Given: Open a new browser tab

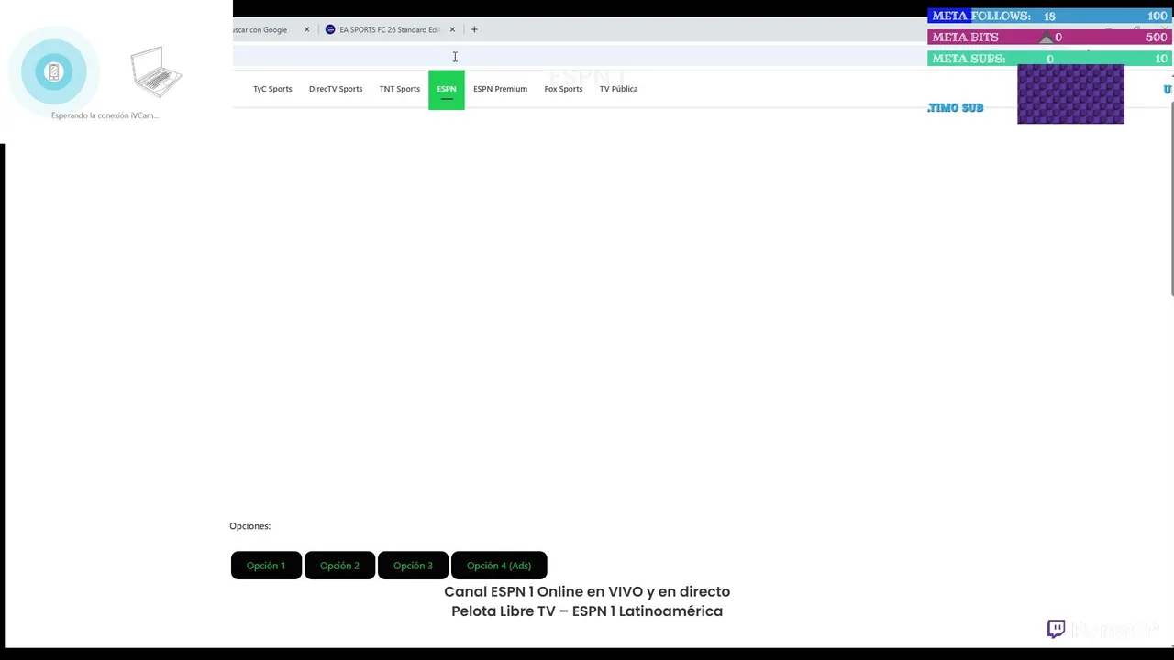Looking at the screenshot, I should [474, 29].
